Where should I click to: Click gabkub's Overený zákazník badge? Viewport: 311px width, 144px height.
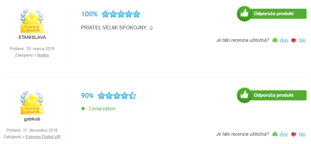[x=32, y=103]
